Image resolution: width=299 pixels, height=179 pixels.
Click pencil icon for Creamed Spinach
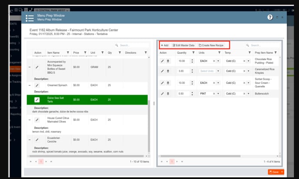pos(37,85)
